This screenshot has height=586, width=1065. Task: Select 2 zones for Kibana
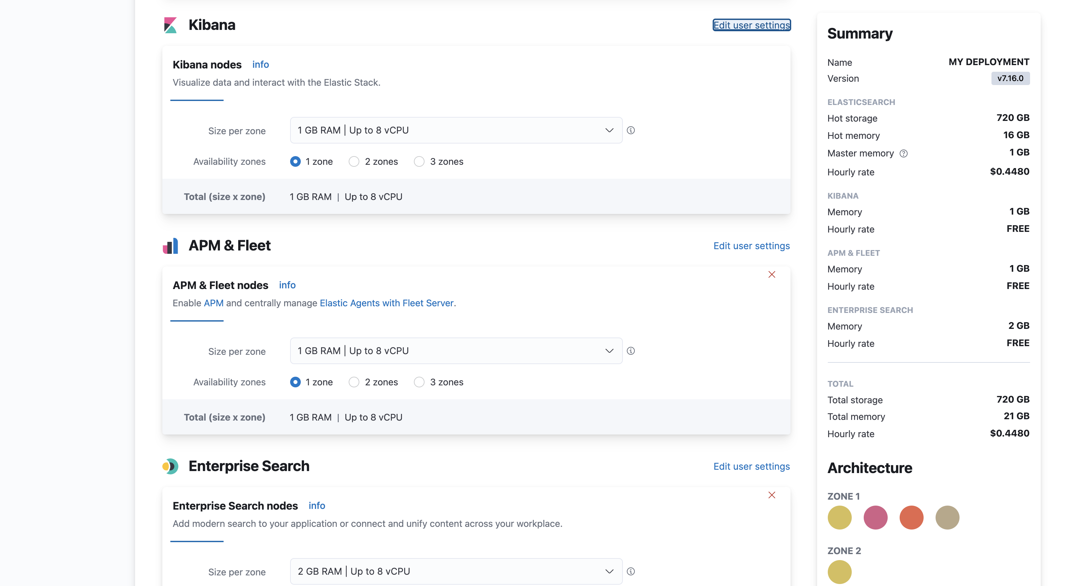click(354, 161)
